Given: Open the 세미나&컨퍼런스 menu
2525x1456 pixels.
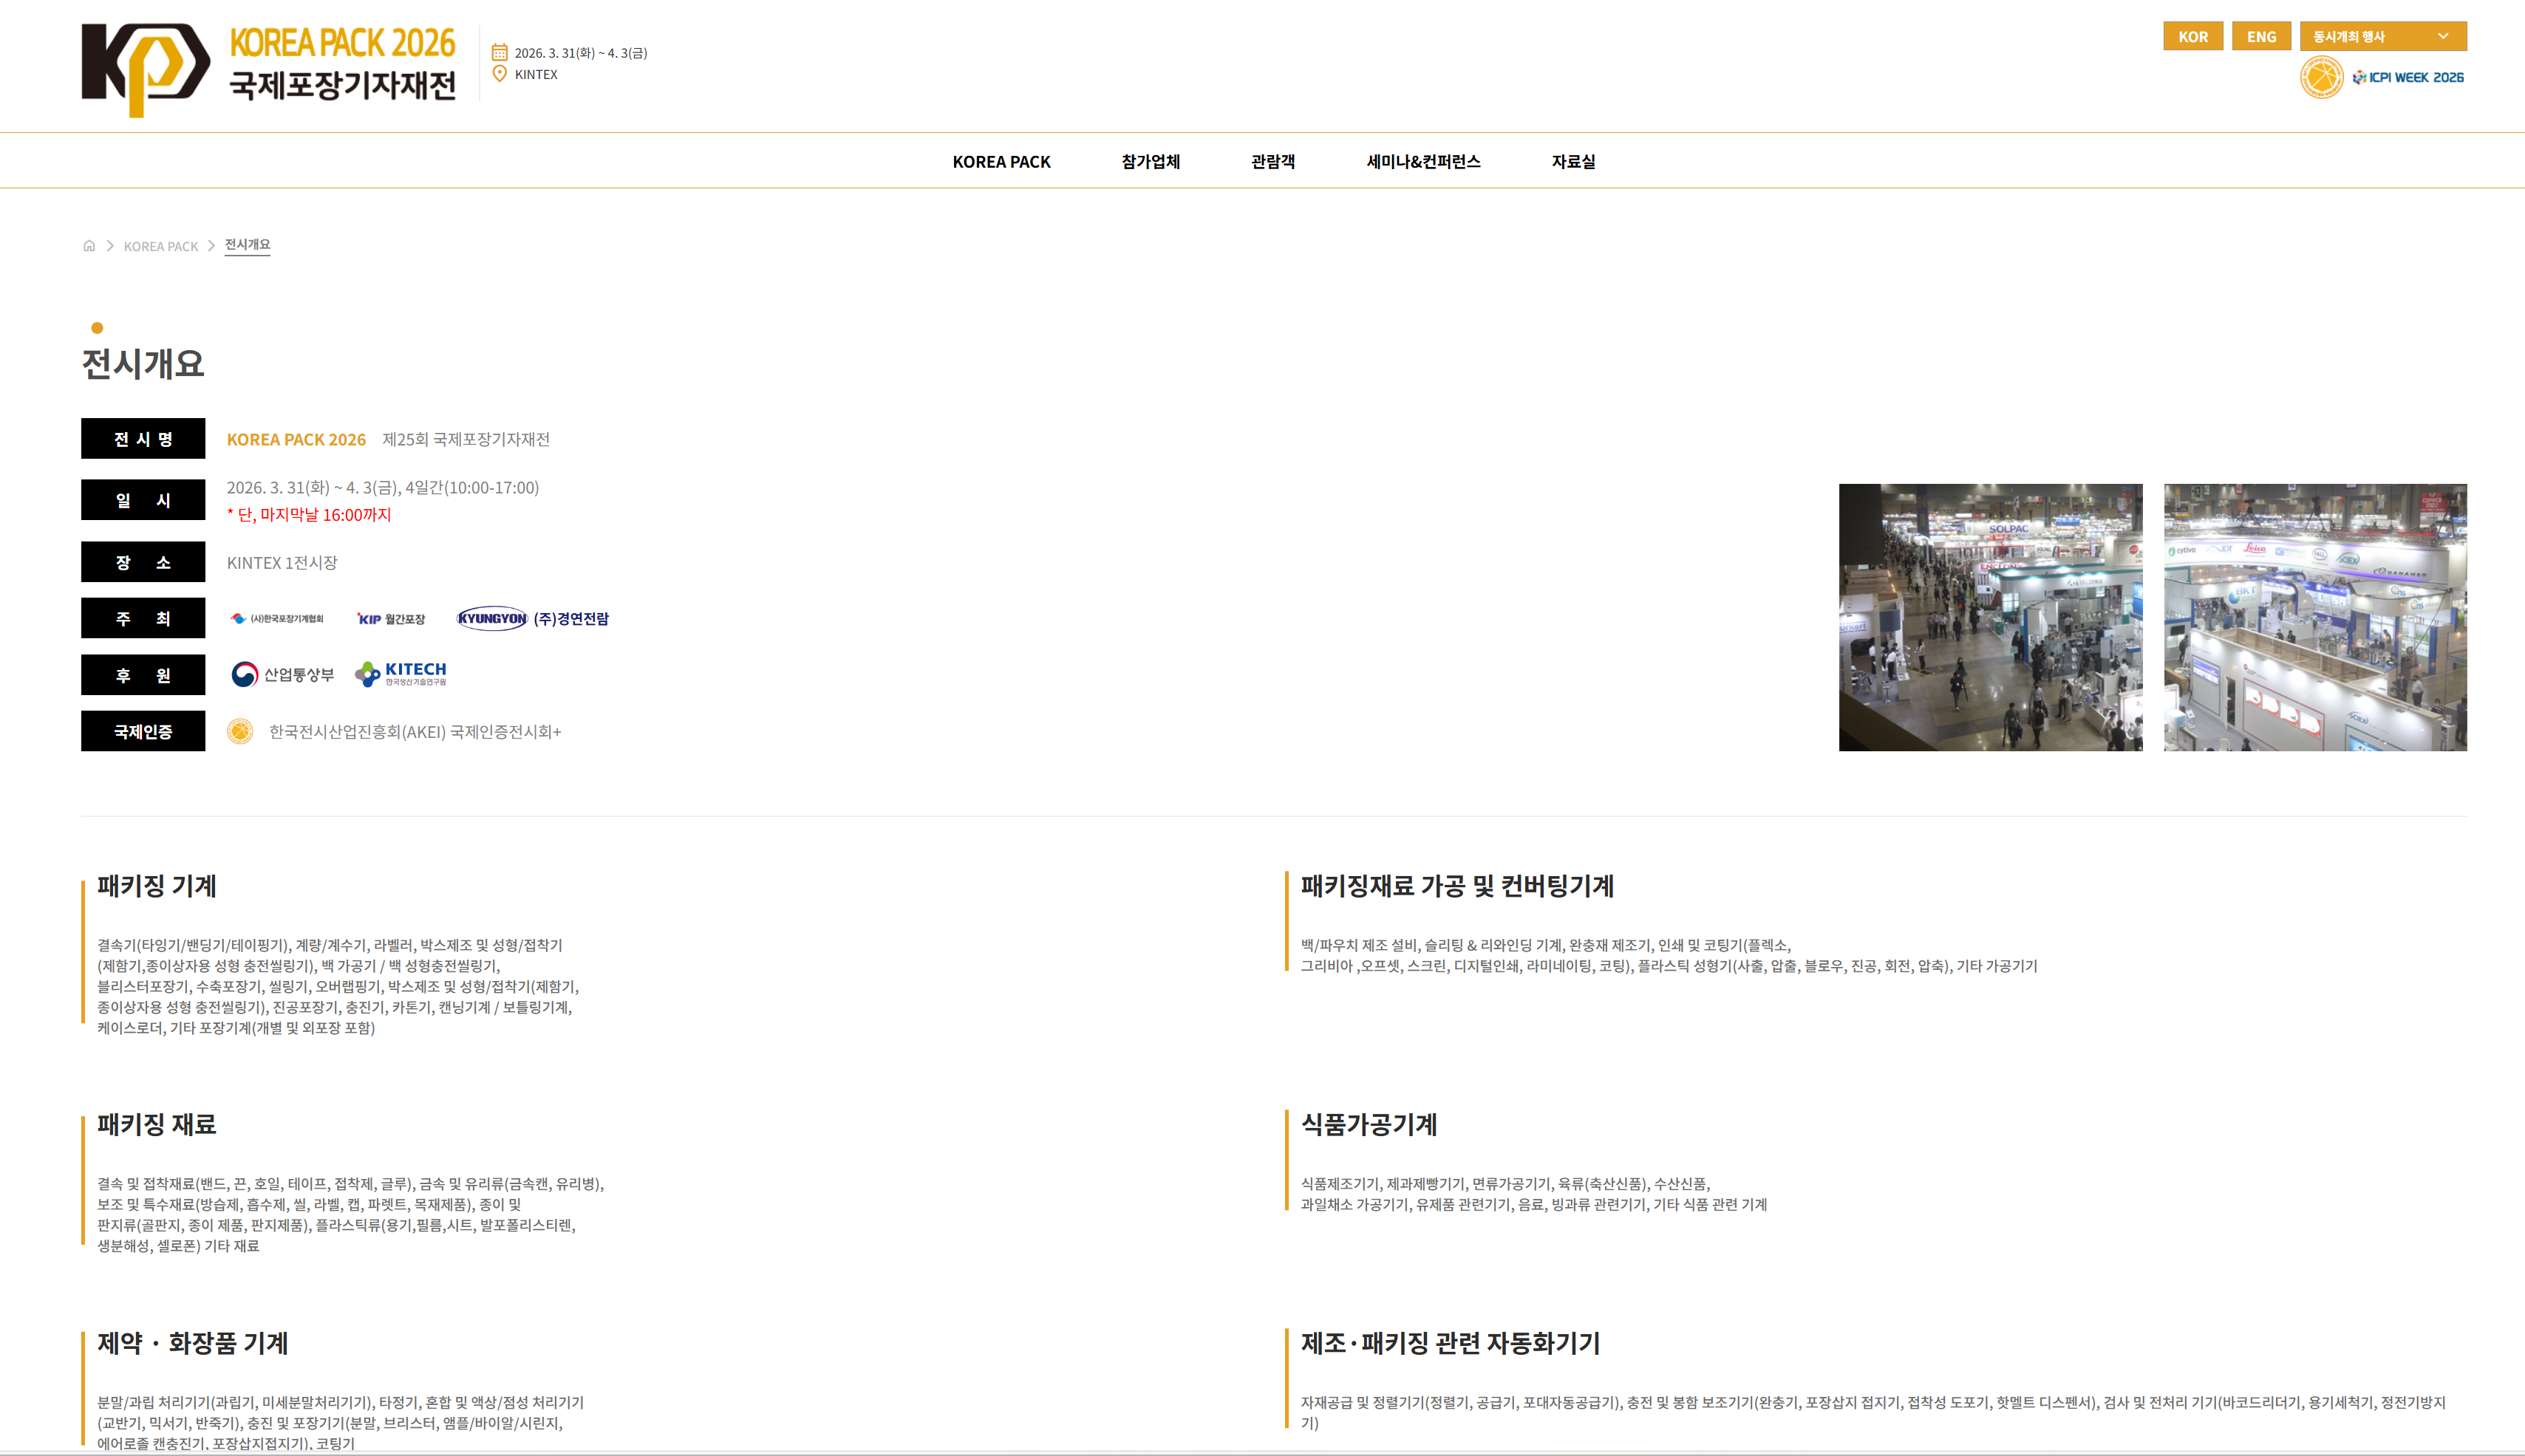Looking at the screenshot, I should point(1423,161).
